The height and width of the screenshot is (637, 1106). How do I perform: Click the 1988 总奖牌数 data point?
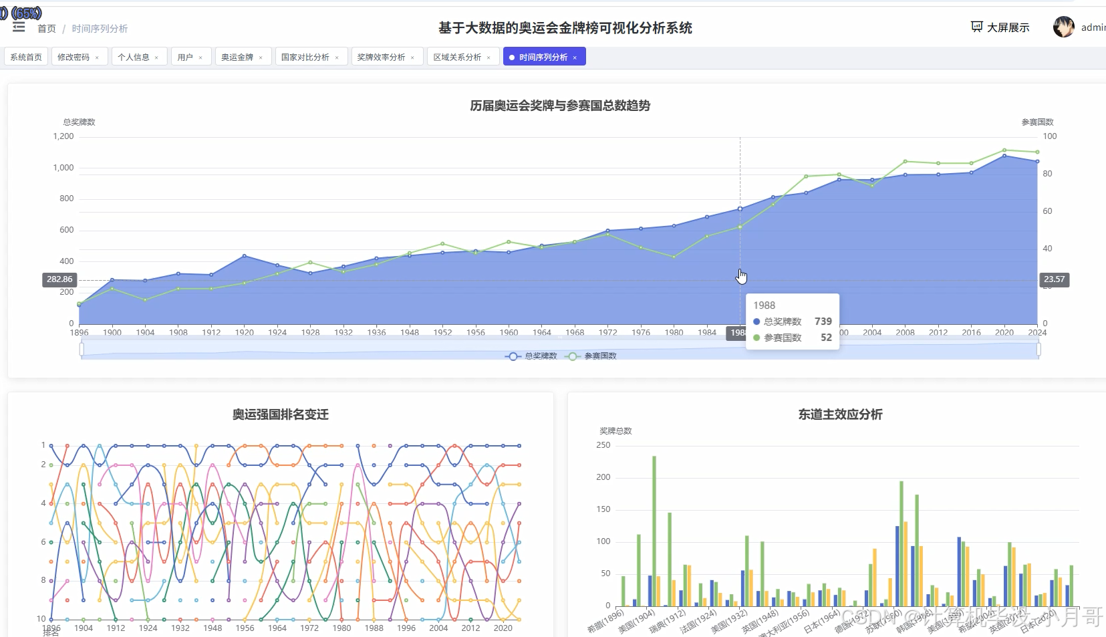point(740,209)
